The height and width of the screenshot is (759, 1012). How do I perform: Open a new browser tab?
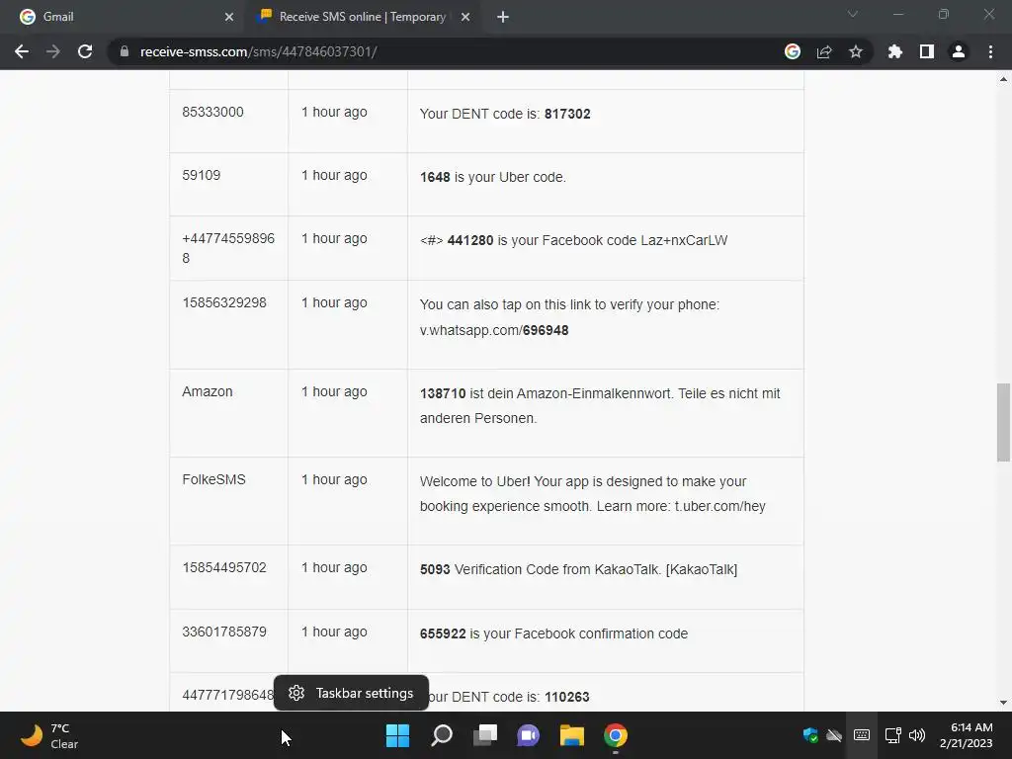click(503, 17)
